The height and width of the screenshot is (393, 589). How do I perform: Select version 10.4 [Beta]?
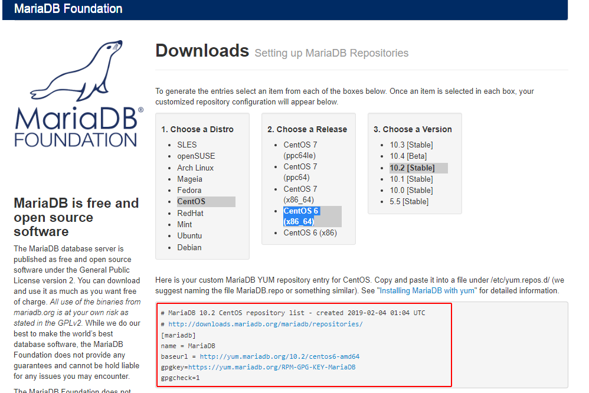coord(409,156)
